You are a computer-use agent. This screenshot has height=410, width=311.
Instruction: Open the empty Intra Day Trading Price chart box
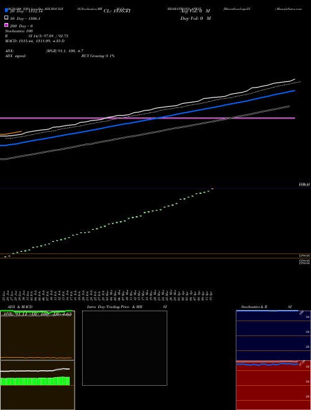[x=124, y=348]
